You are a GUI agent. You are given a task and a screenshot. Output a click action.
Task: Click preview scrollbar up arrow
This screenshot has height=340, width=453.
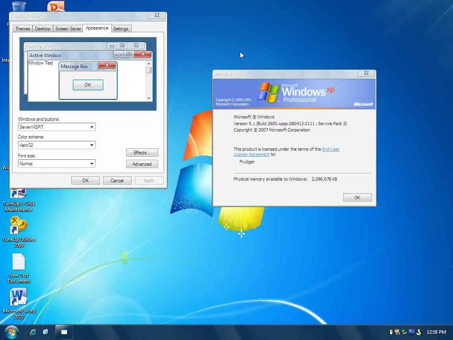149,63
